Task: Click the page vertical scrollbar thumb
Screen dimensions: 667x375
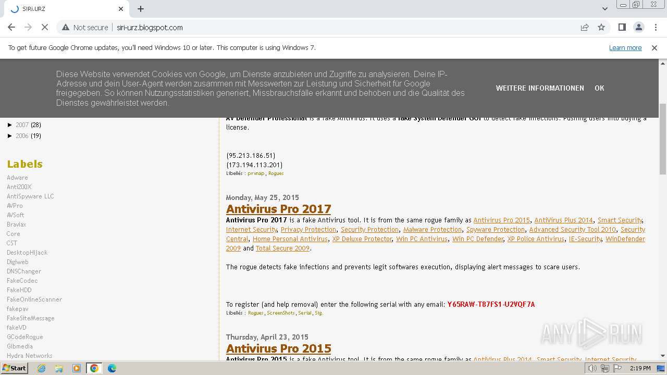Action: (x=663, y=139)
